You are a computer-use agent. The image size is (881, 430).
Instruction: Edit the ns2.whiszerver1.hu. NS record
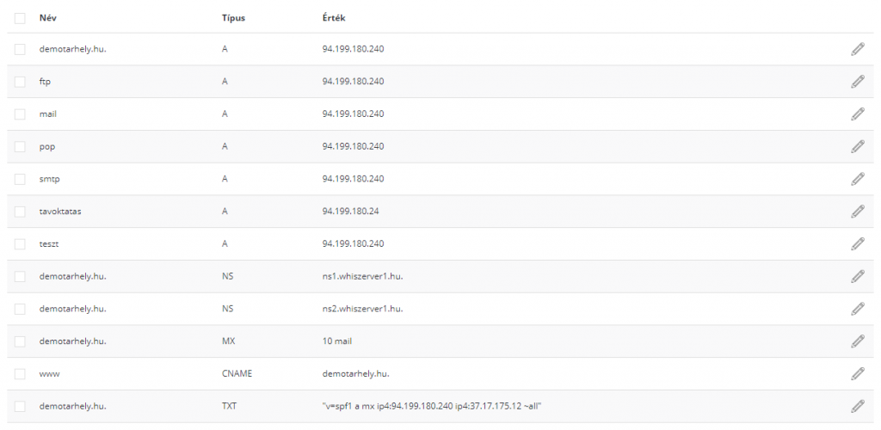857,309
